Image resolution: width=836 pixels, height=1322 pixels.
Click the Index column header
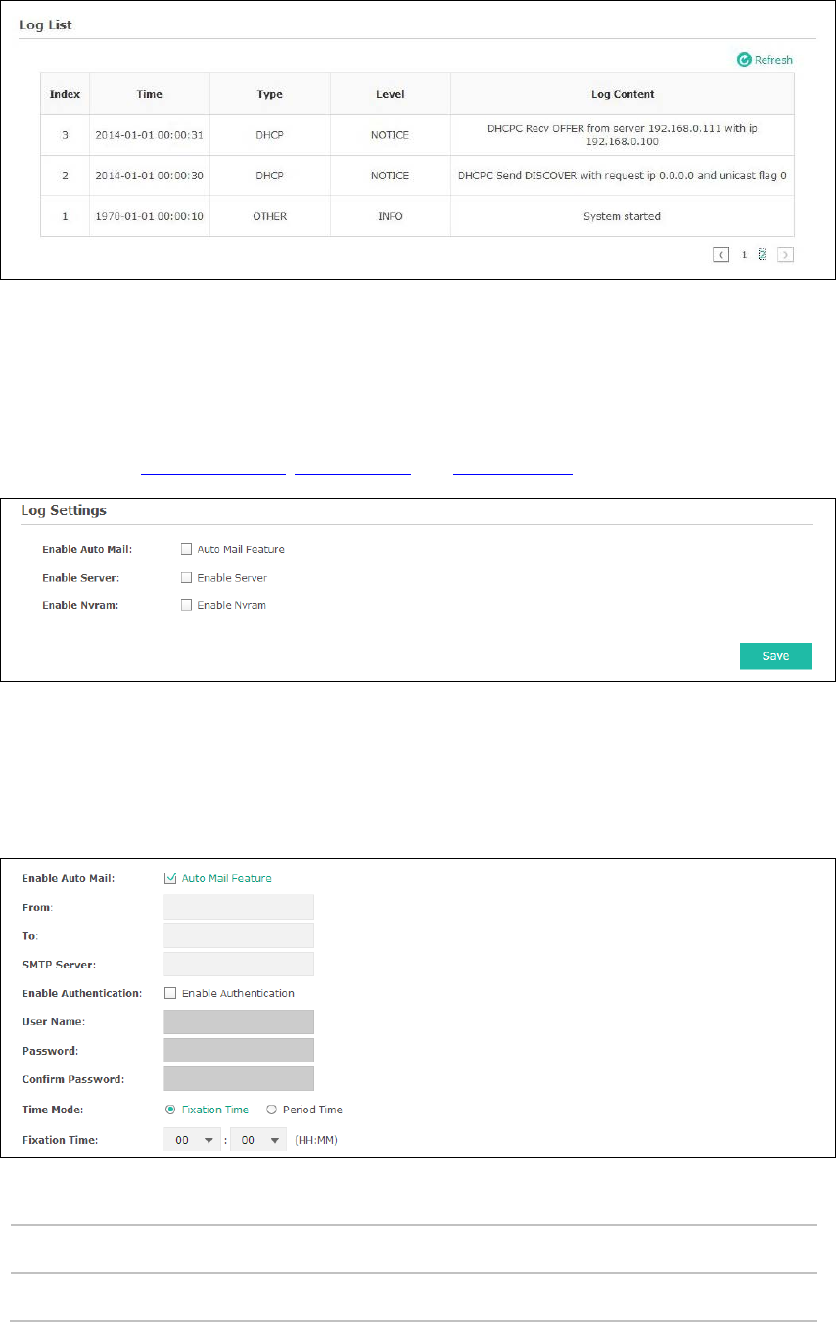pyautogui.click(x=66, y=94)
